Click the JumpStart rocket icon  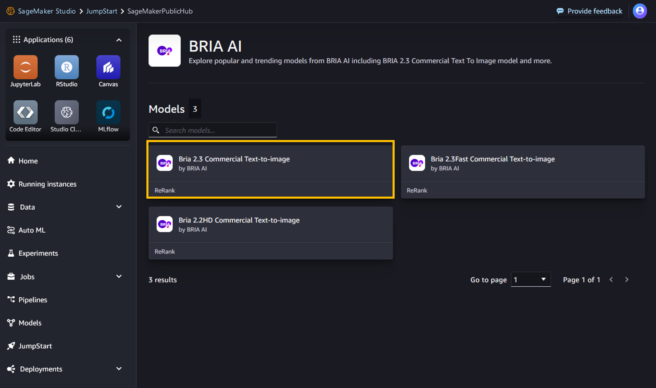coord(11,346)
